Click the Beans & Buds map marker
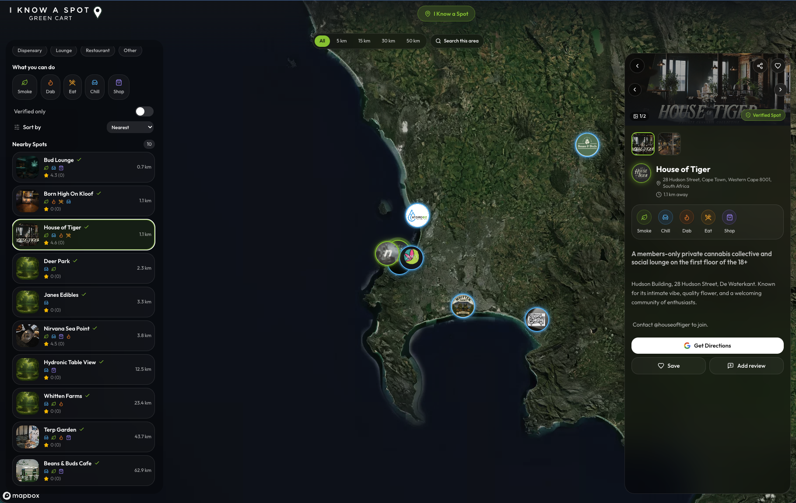Screen dimensions: 796x503 tap(587, 144)
